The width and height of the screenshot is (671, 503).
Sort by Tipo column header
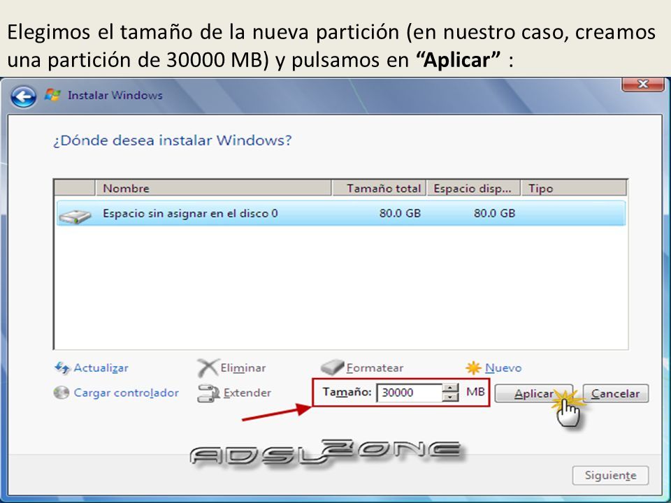coord(575,188)
